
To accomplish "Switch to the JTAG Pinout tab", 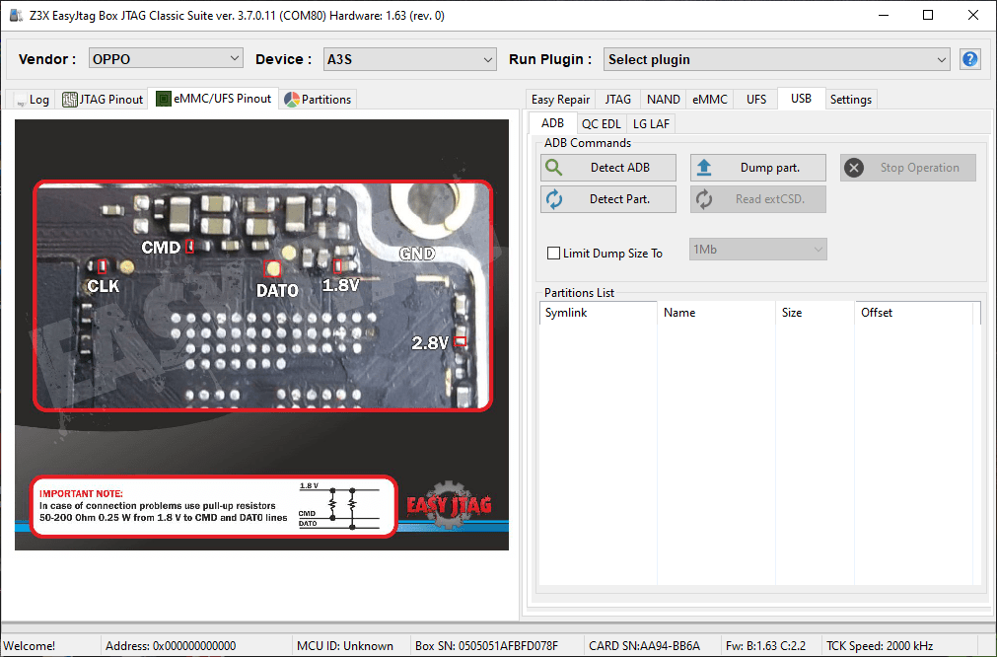I will pyautogui.click(x=103, y=100).
